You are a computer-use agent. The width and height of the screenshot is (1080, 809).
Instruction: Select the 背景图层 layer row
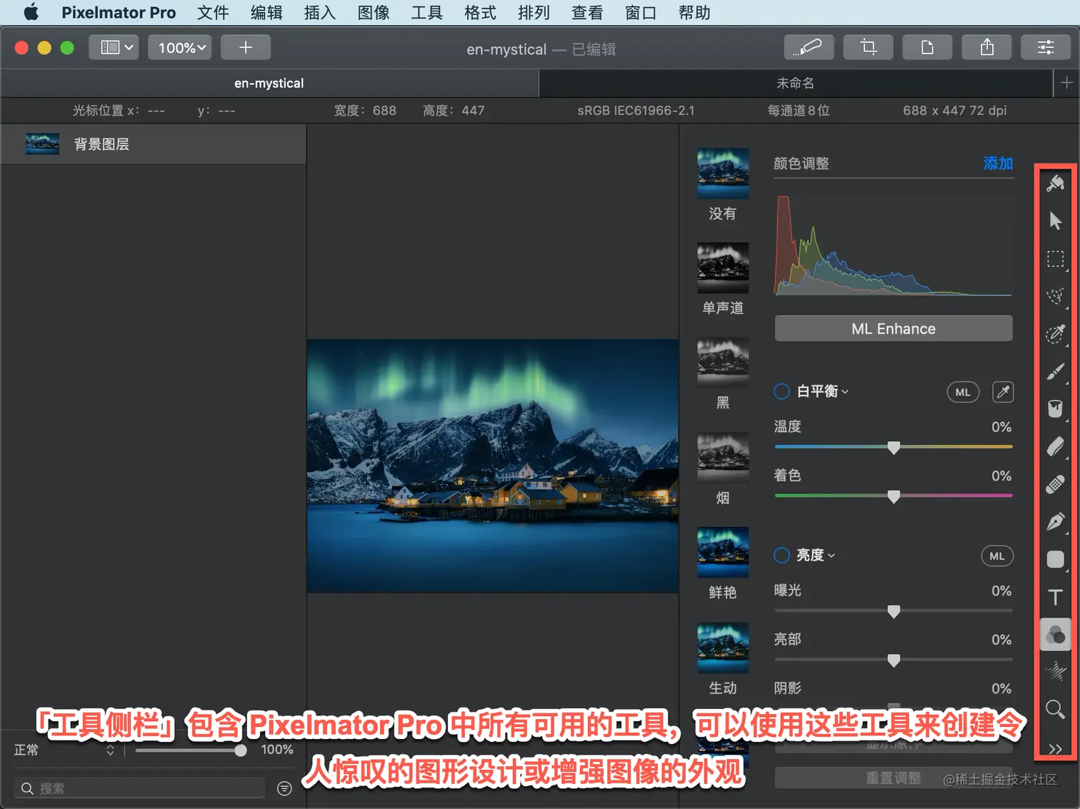(x=154, y=144)
